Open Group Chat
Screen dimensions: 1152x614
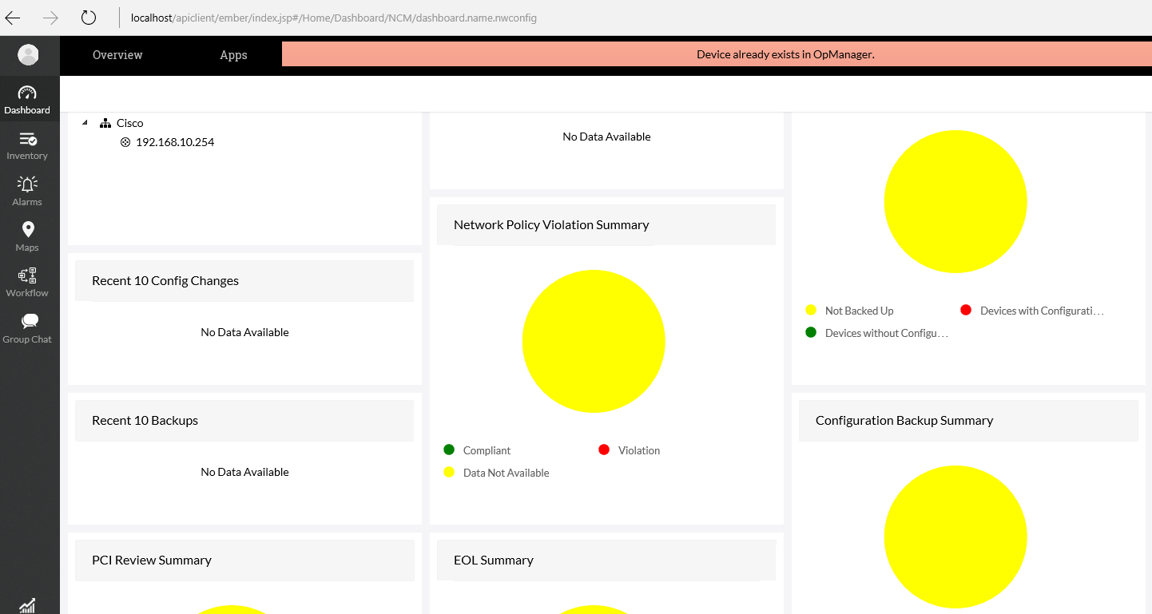point(27,327)
